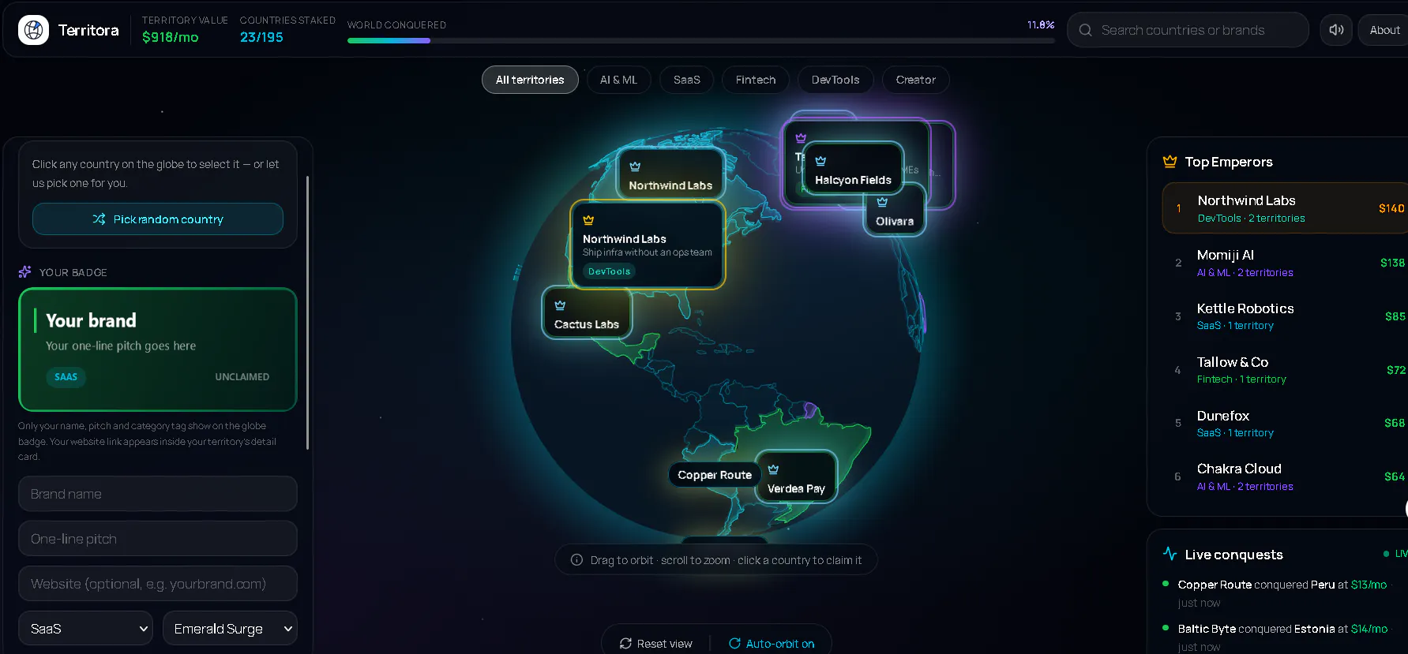Click the Brand name input field
This screenshot has height=654, width=1408.
158,494
